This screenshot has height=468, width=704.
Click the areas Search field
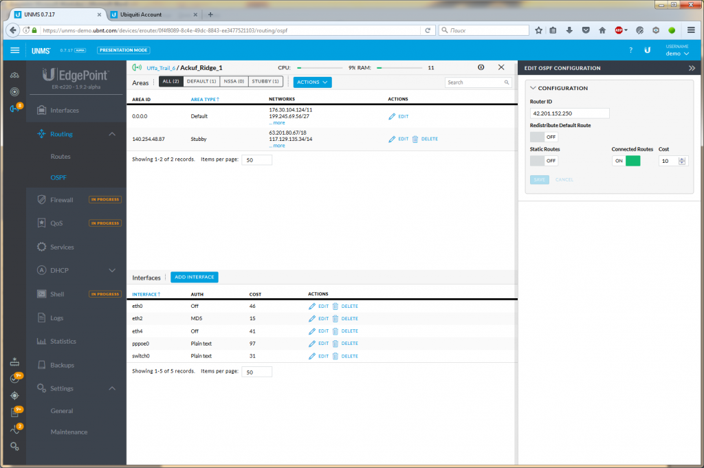[478, 82]
